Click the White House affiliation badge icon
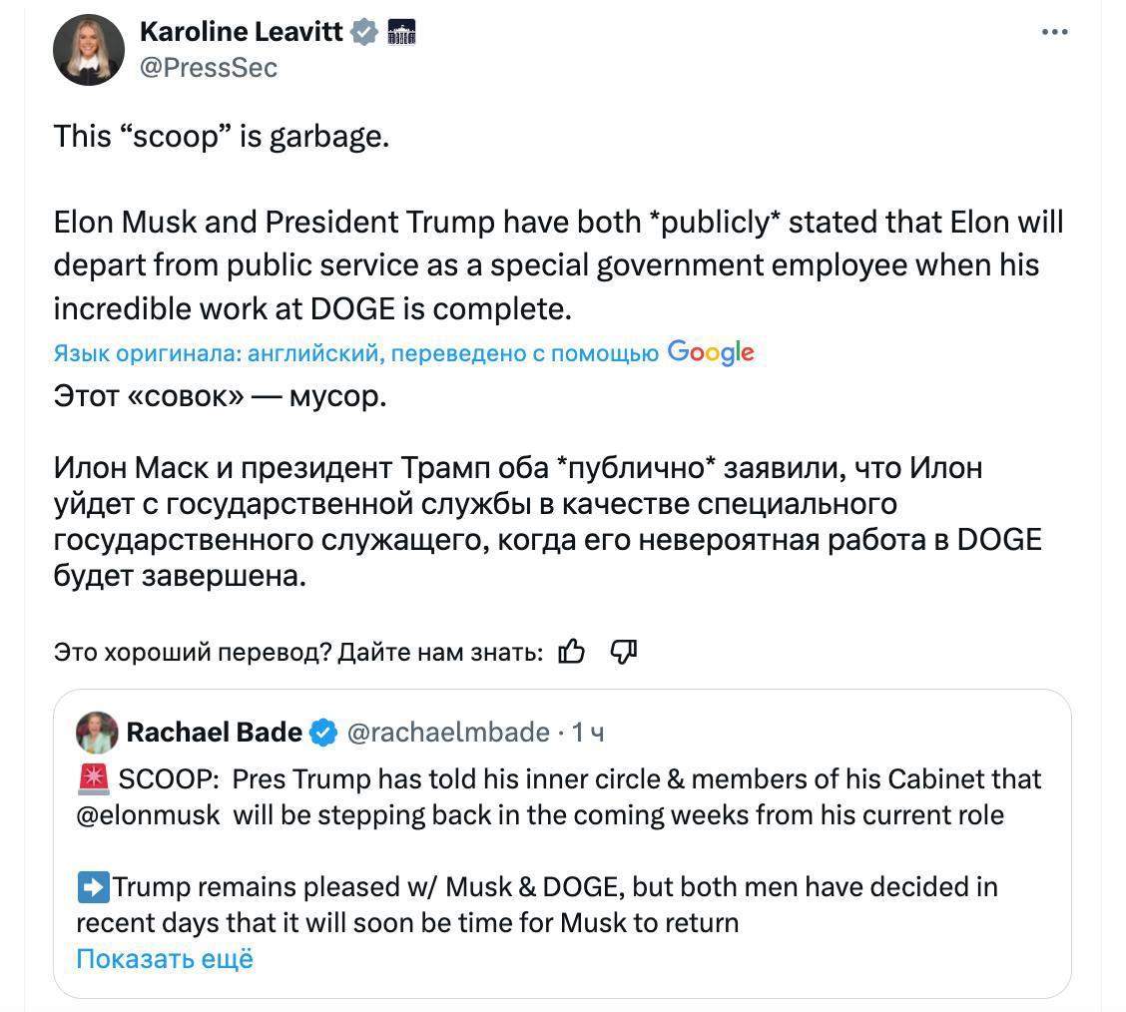The height and width of the screenshot is (1012, 1126). [400, 32]
